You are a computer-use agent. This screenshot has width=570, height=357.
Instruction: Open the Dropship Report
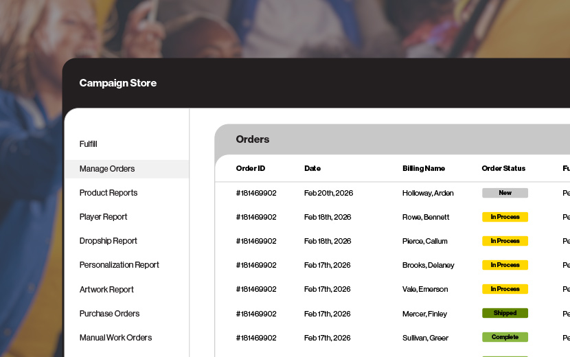point(109,241)
